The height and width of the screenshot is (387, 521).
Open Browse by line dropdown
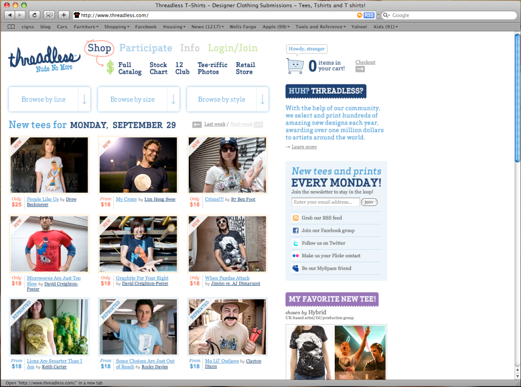49,99
